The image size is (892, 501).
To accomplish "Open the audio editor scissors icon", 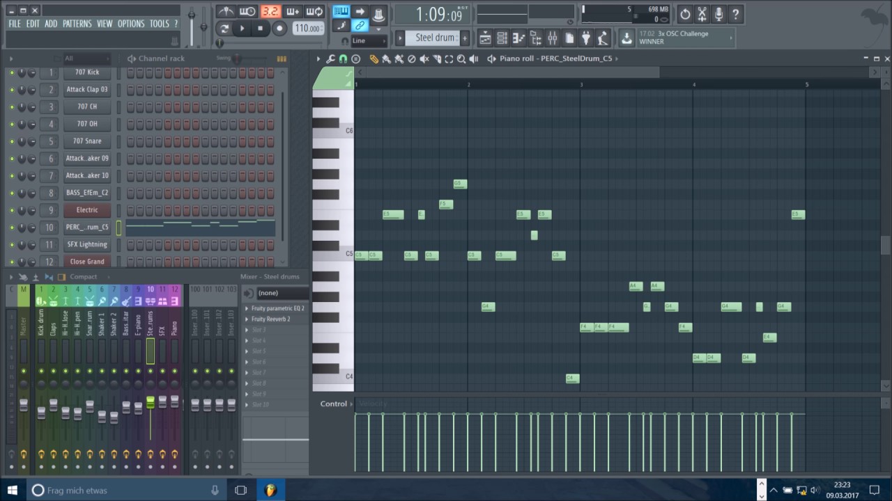I will tap(702, 13).
